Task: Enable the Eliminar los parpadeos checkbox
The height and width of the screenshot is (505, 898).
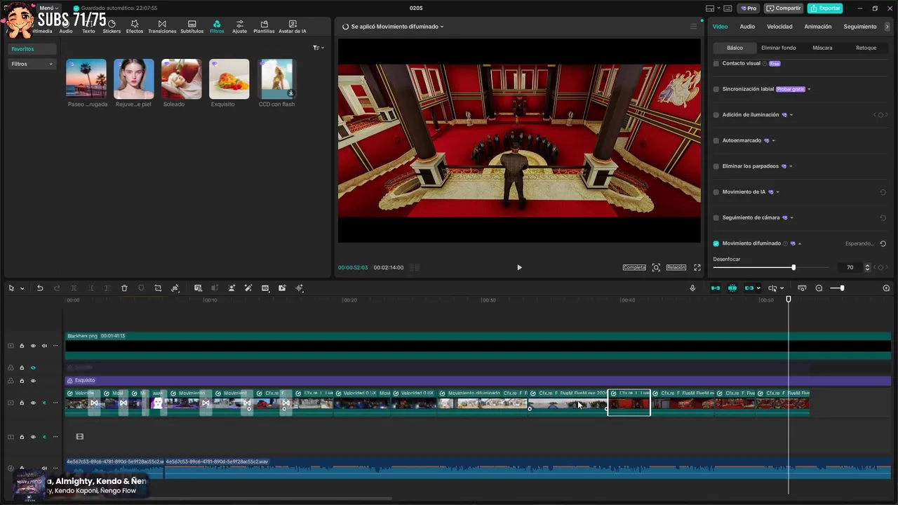Action: (x=716, y=166)
